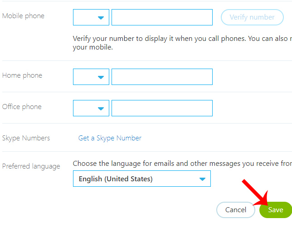The width and height of the screenshot is (292, 229).
Task: Click the chevron arrow in the language dropdown
Action: tap(202, 179)
